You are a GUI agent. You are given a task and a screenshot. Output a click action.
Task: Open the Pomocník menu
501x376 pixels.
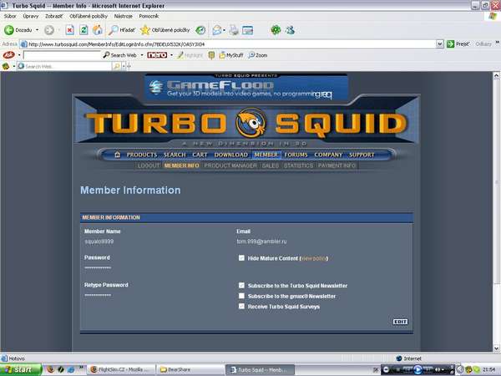tap(149, 16)
